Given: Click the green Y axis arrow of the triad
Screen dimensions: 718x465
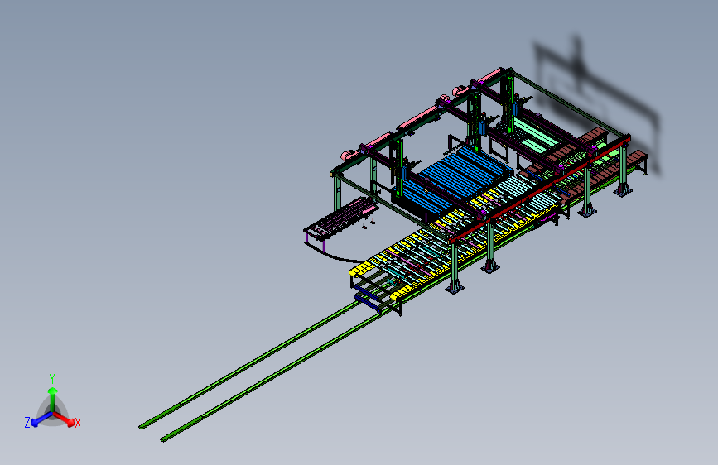Looking at the screenshot, I should coord(53,398).
